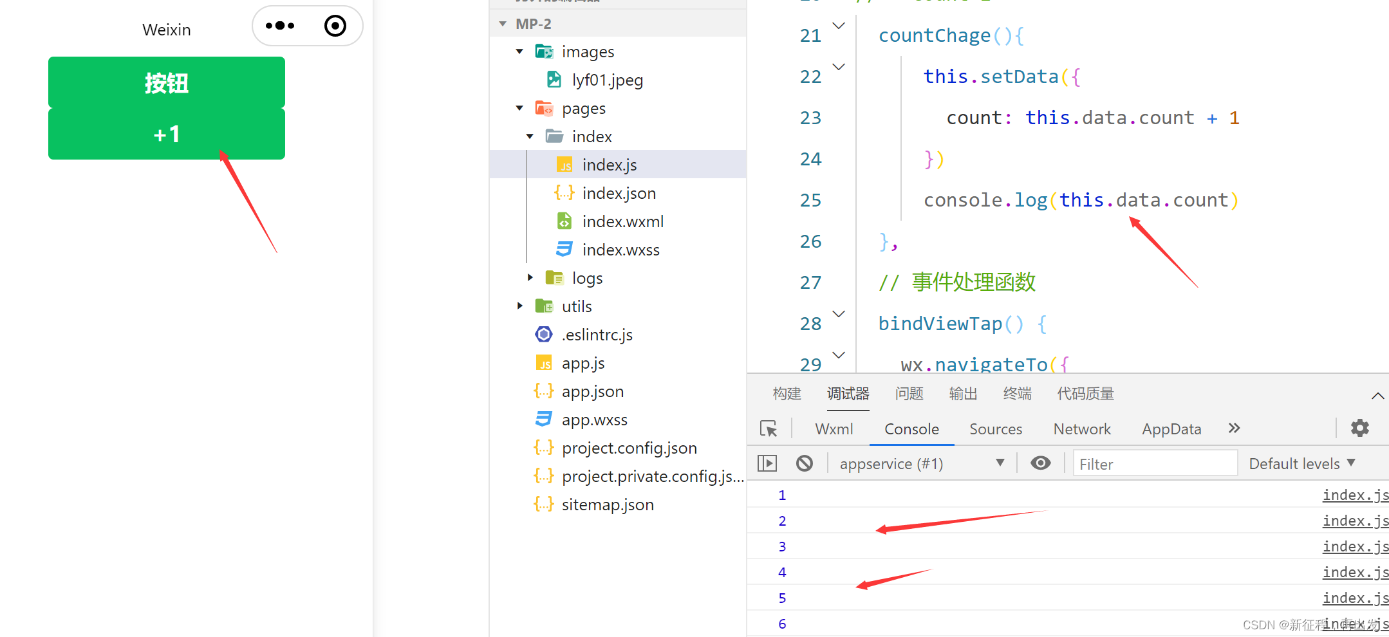Click the line 25 console.log code
Screen dimensions: 1389x637
coord(1081,200)
